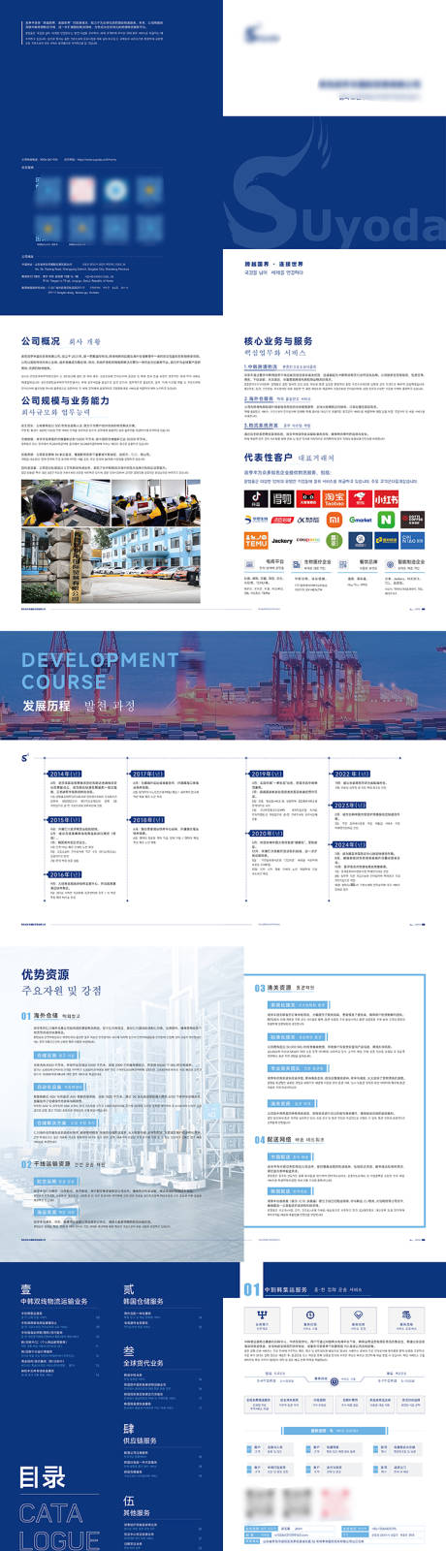
Task: Click the green Naver N logo
Action: point(386,520)
